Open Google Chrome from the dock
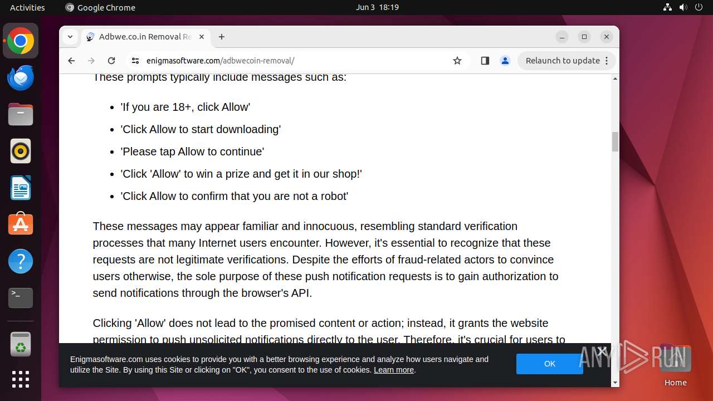 tap(21, 41)
